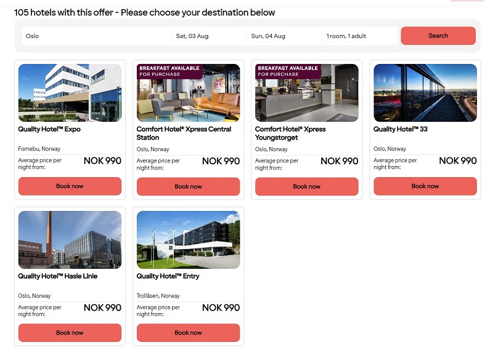Book now for Quality Hotel Expo
The image size is (493, 353).
(x=70, y=186)
